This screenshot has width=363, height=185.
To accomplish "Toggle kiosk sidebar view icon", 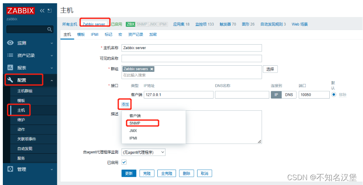I will pos(49,11).
